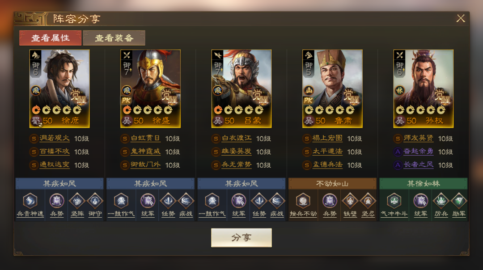Open the 徐庶 general portrait card
The height and width of the screenshot is (270, 483).
(x=59, y=89)
